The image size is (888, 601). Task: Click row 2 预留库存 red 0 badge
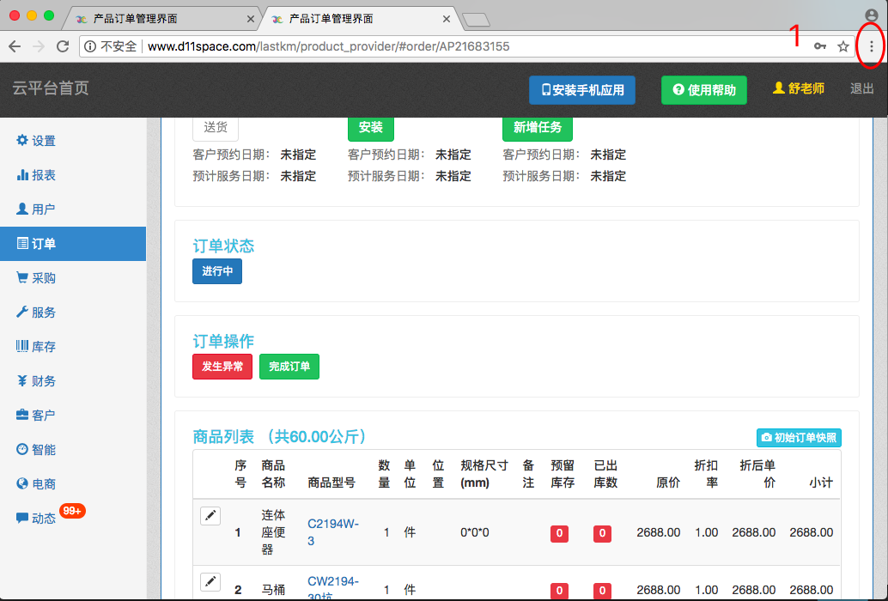click(x=559, y=591)
